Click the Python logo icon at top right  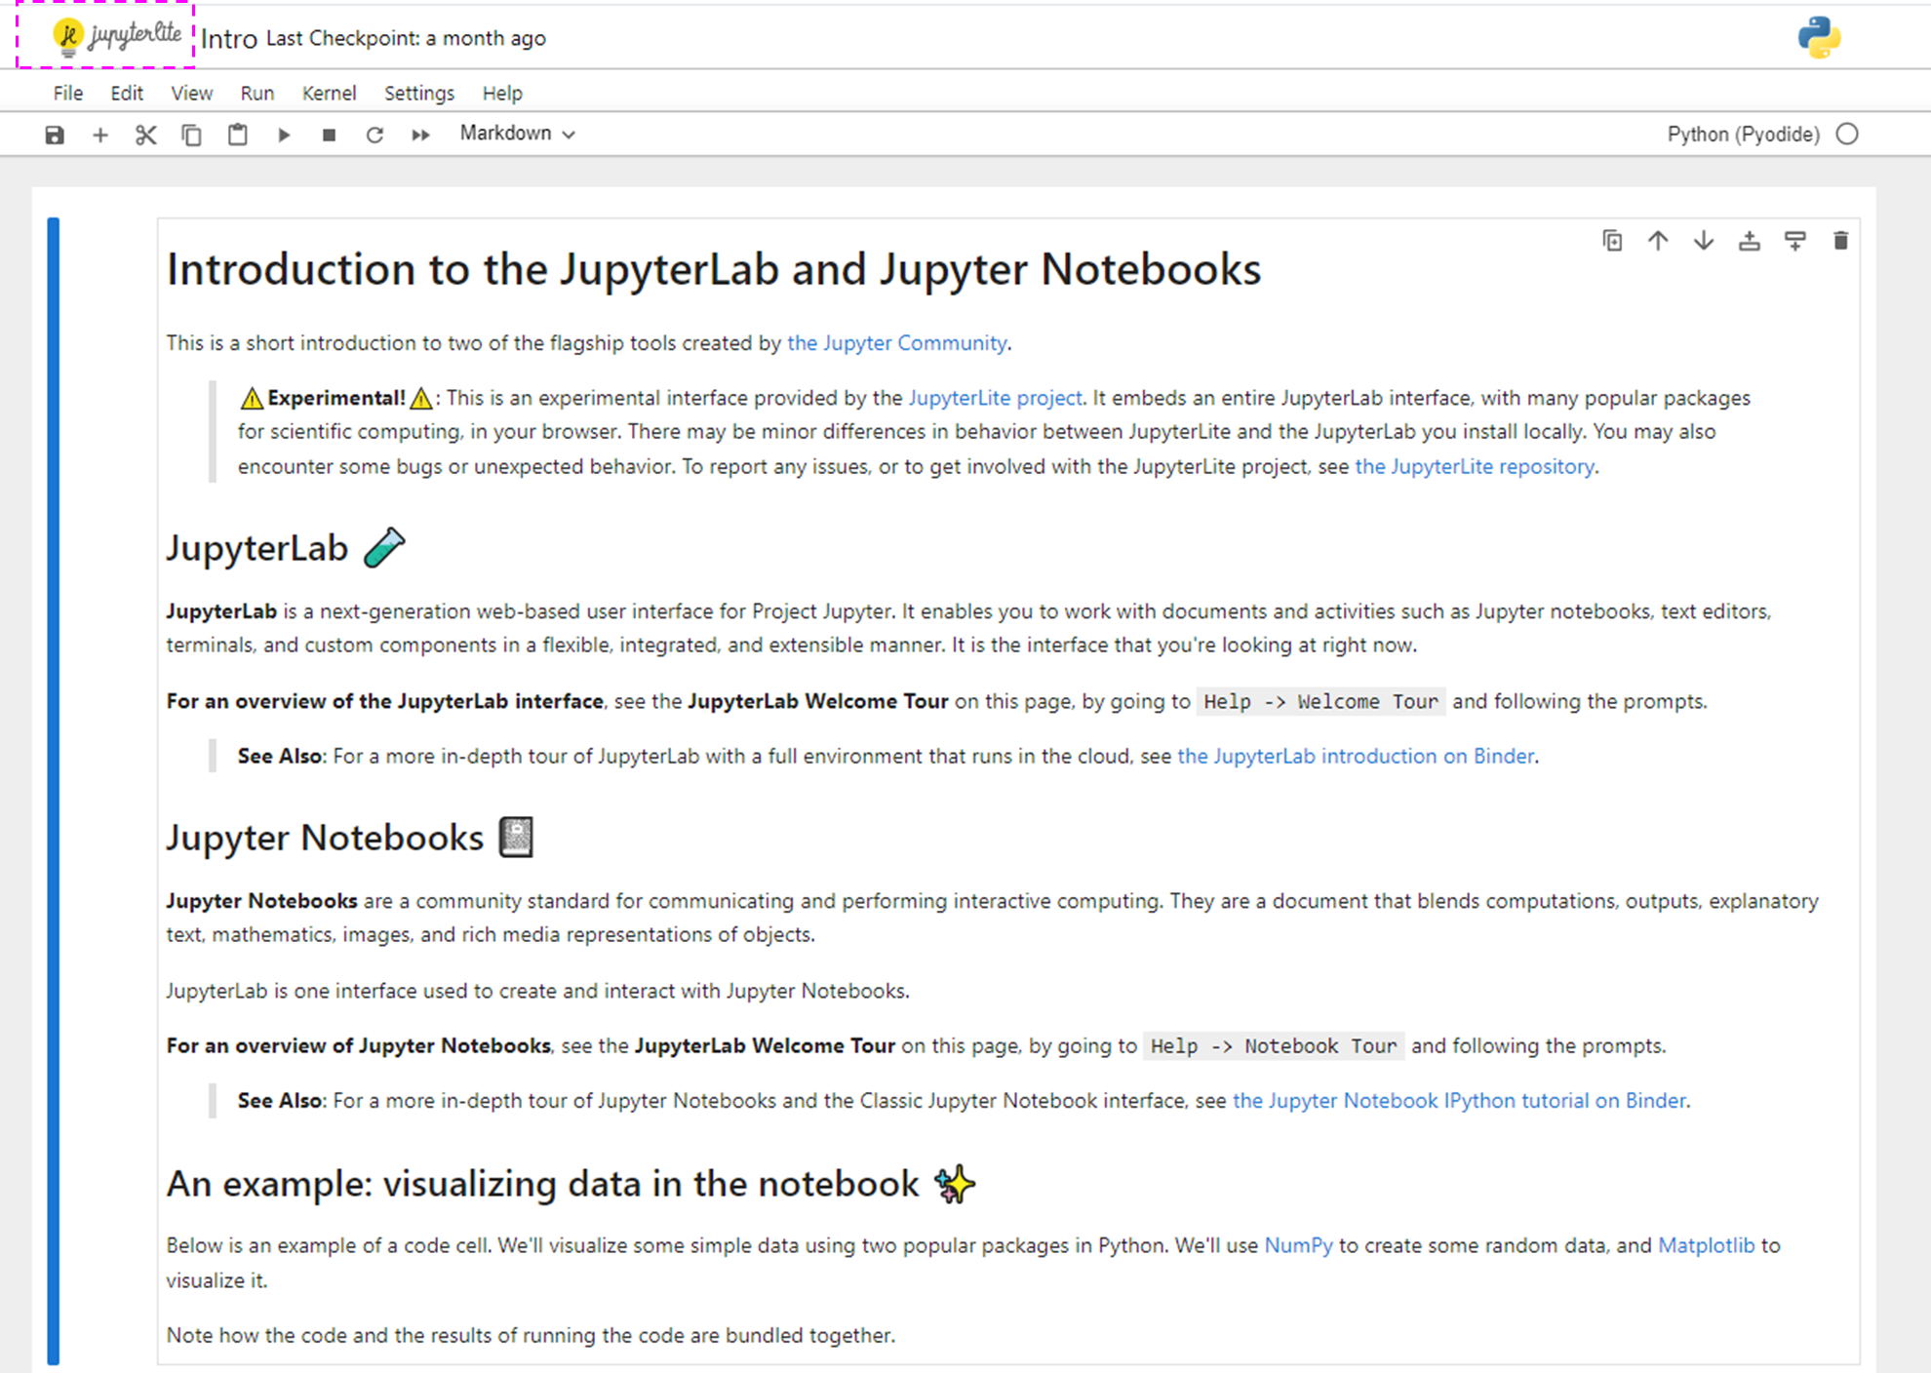coord(1819,38)
